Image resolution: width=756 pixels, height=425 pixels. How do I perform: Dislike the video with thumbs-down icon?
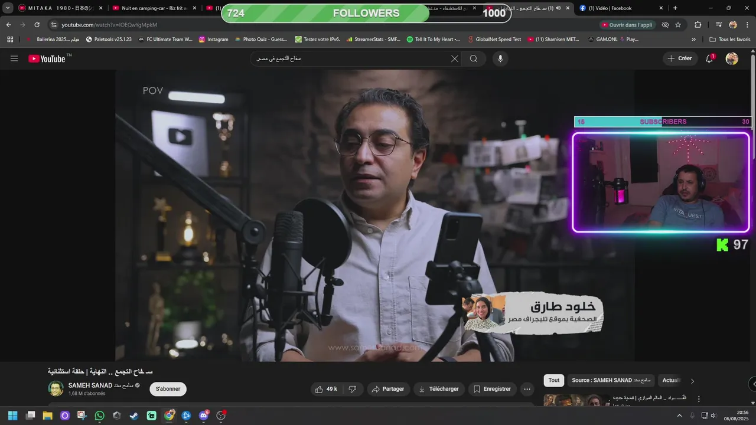click(353, 389)
